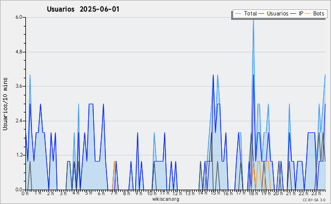Click the y-axis value 4.8
Viewport: 331px width, 204px height.
(x=19, y=52)
